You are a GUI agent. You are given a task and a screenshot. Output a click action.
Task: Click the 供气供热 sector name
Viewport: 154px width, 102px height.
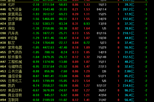tap(15, 52)
